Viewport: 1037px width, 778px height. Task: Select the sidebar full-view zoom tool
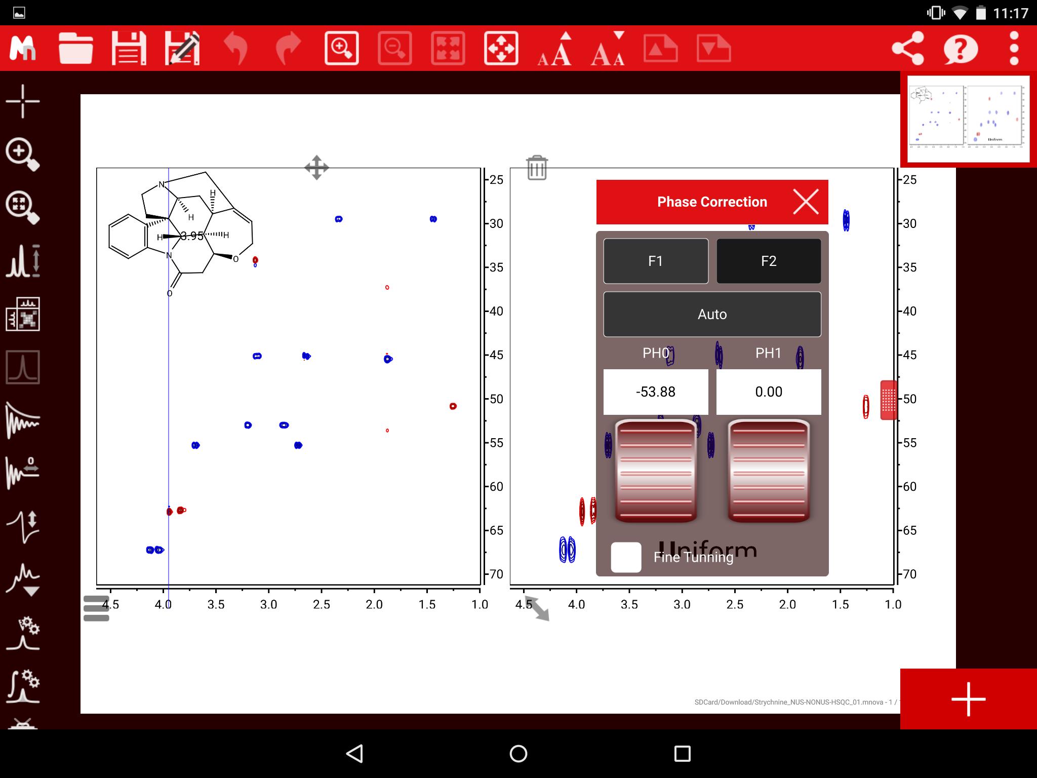pos(23,207)
